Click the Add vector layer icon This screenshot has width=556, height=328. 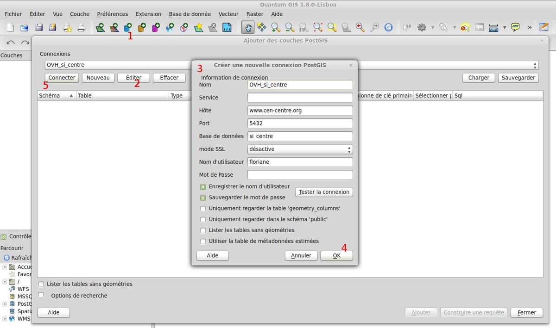pos(100,28)
